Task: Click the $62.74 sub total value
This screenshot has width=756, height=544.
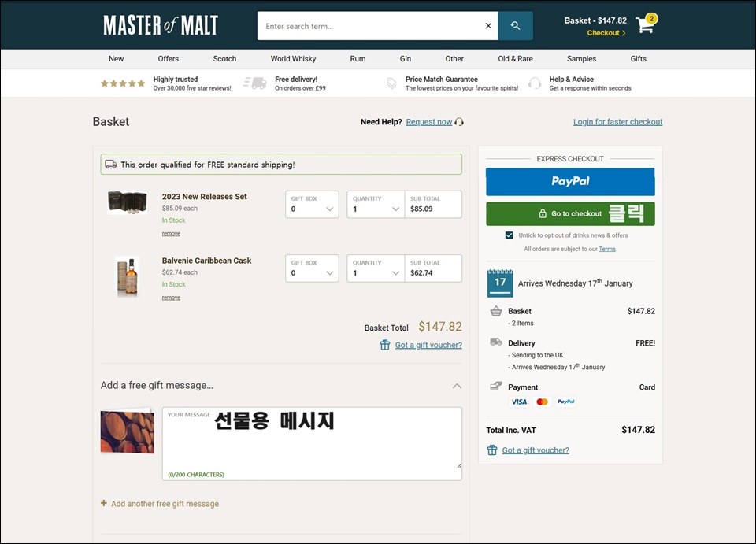Action: 421,272
